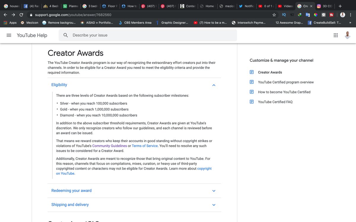Viewport: 356px width, 222px height.
Task: Click the Customize & manage your channel heading
Action: click(281, 60)
